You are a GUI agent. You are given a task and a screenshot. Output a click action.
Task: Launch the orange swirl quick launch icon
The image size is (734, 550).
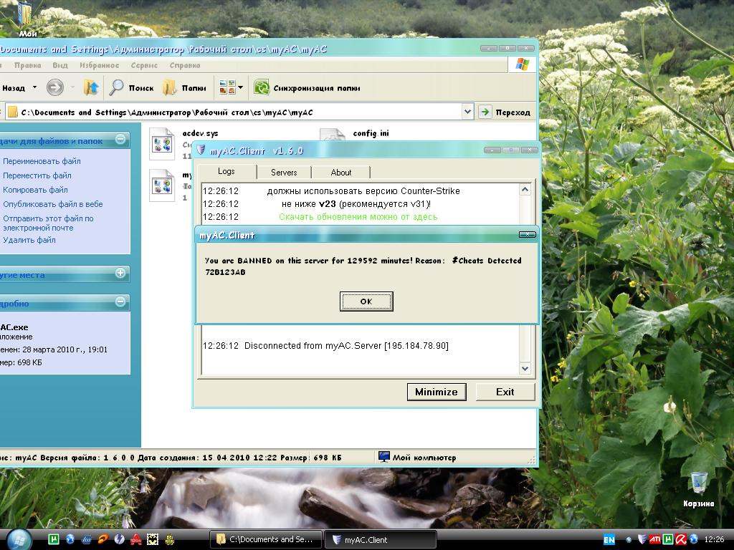pyautogui.click(x=103, y=539)
